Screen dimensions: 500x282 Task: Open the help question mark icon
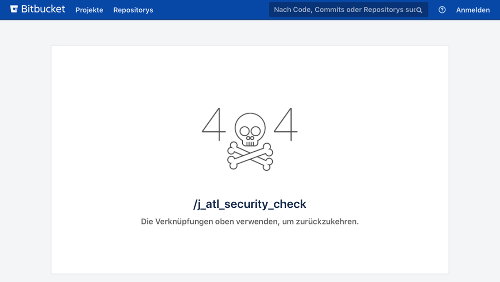(x=442, y=10)
